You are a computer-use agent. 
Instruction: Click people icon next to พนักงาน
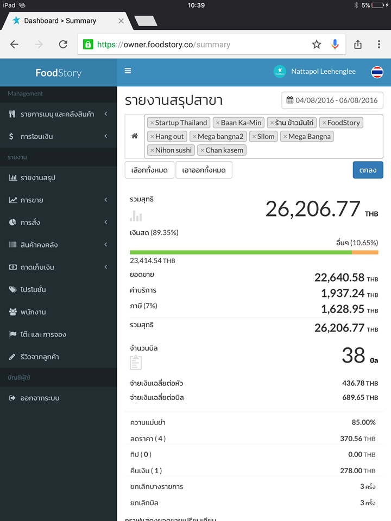click(x=12, y=312)
